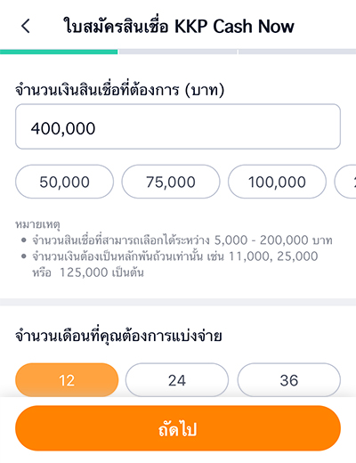Select the last gray progress step segment

tap(297, 52)
